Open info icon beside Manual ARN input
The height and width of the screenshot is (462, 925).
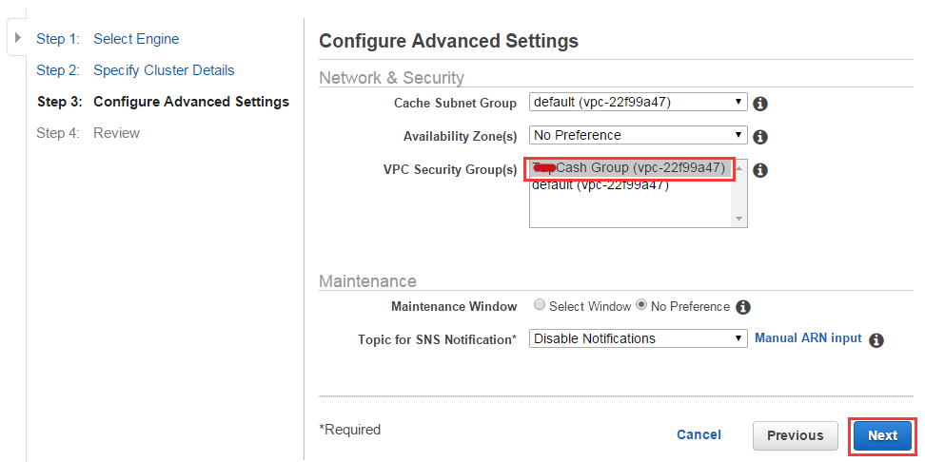click(876, 340)
